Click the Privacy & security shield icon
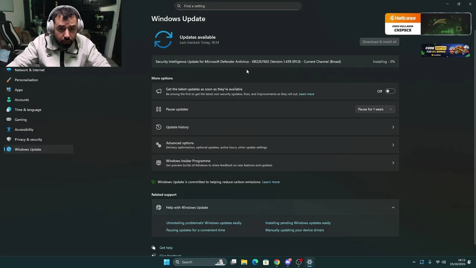Screen dimensions: 476x268 (9, 140)
